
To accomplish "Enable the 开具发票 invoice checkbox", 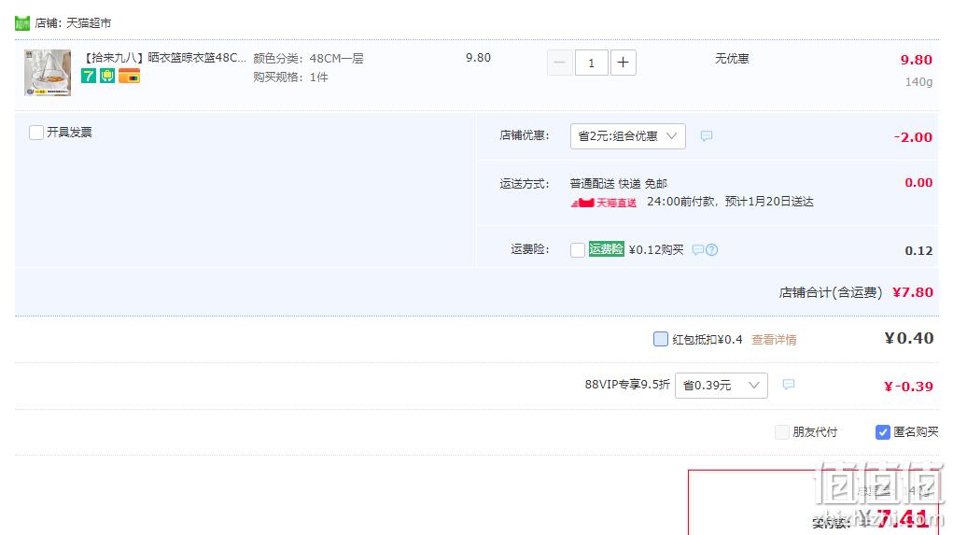I will point(36,133).
